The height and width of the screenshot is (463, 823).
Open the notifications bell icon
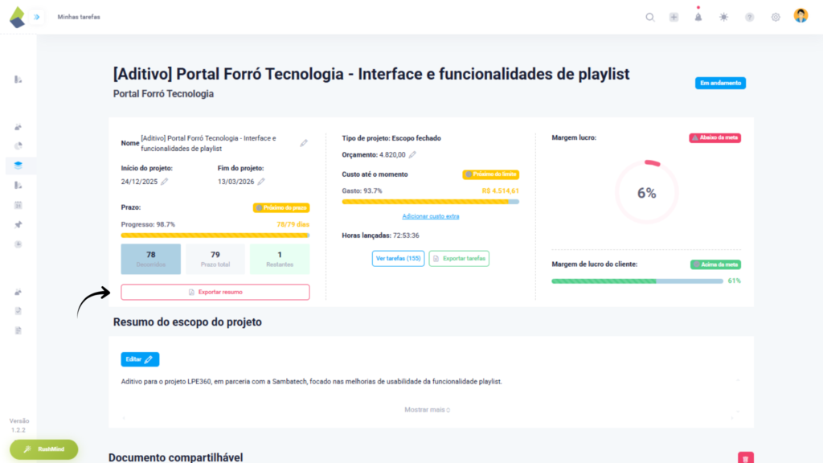(x=698, y=17)
